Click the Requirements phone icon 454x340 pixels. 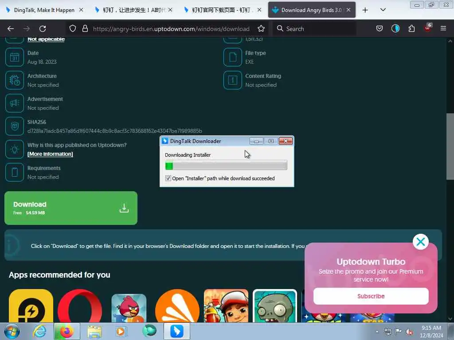pos(15,172)
